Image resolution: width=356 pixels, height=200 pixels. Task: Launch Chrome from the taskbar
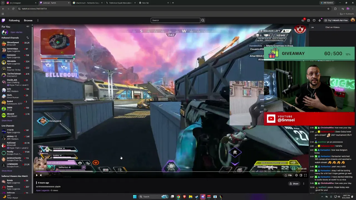178,197
